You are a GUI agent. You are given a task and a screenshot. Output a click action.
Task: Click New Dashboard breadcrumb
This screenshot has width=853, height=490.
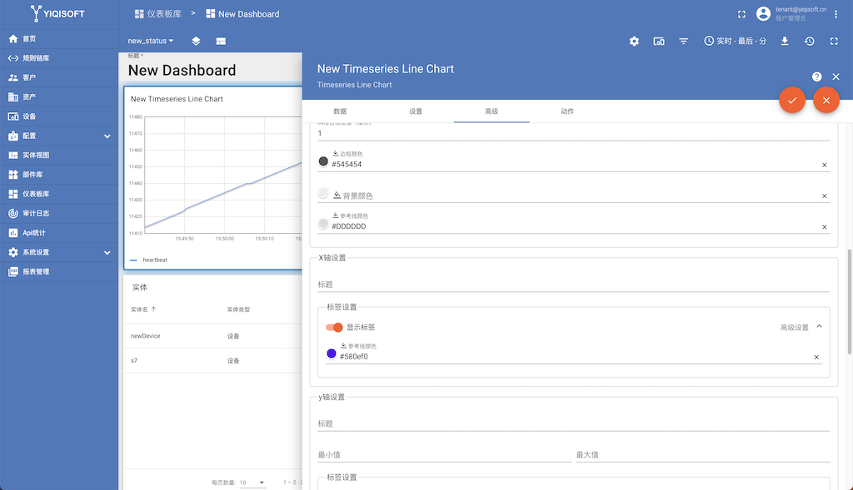pos(242,14)
